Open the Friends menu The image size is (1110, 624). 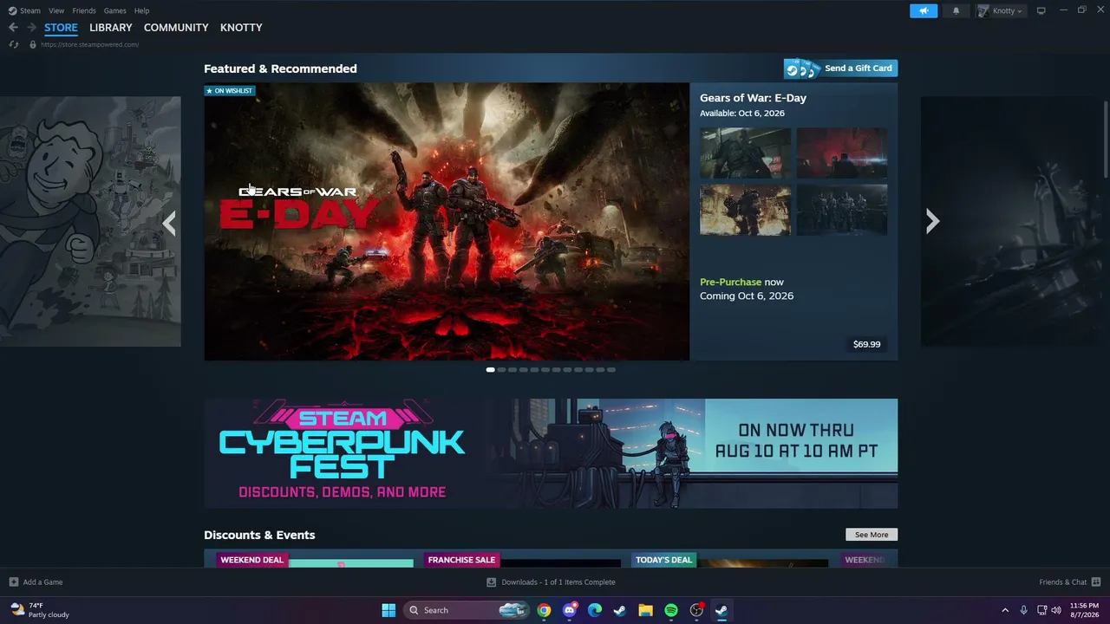(x=84, y=10)
